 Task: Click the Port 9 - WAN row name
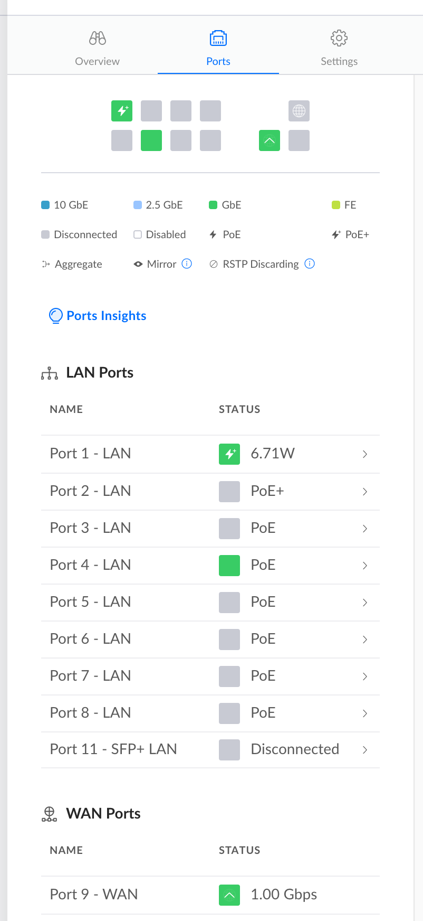click(x=94, y=895)
